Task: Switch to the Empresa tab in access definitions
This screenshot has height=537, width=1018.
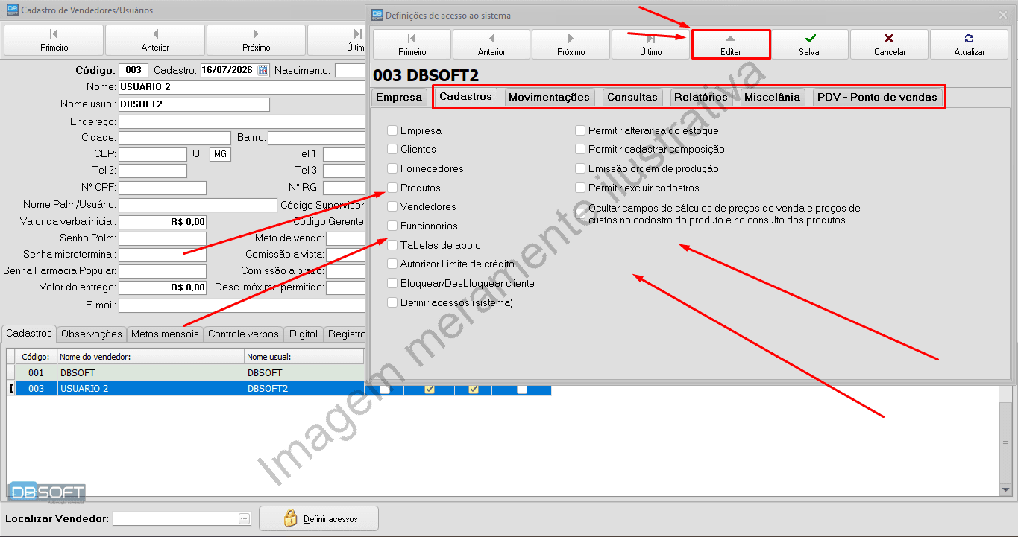Action: [398, 97]
